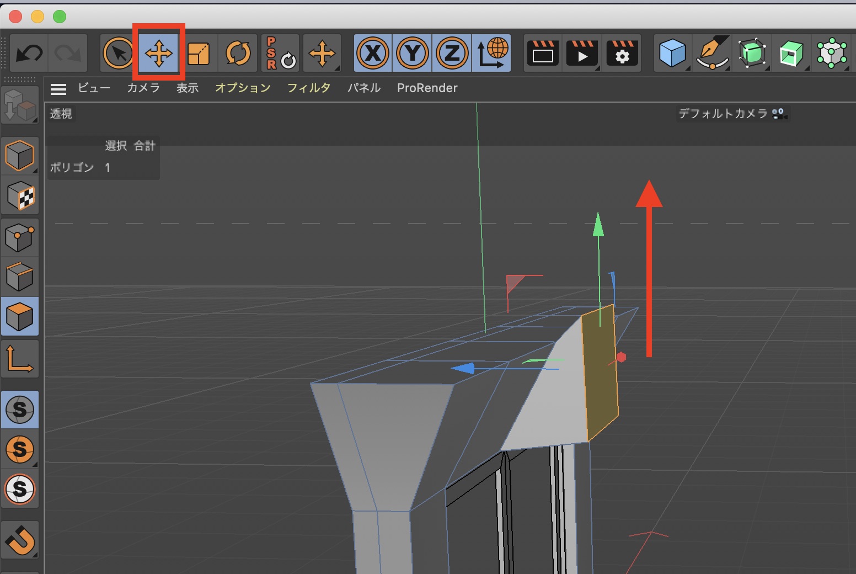Activate the Move tool

tap(158, 54)
